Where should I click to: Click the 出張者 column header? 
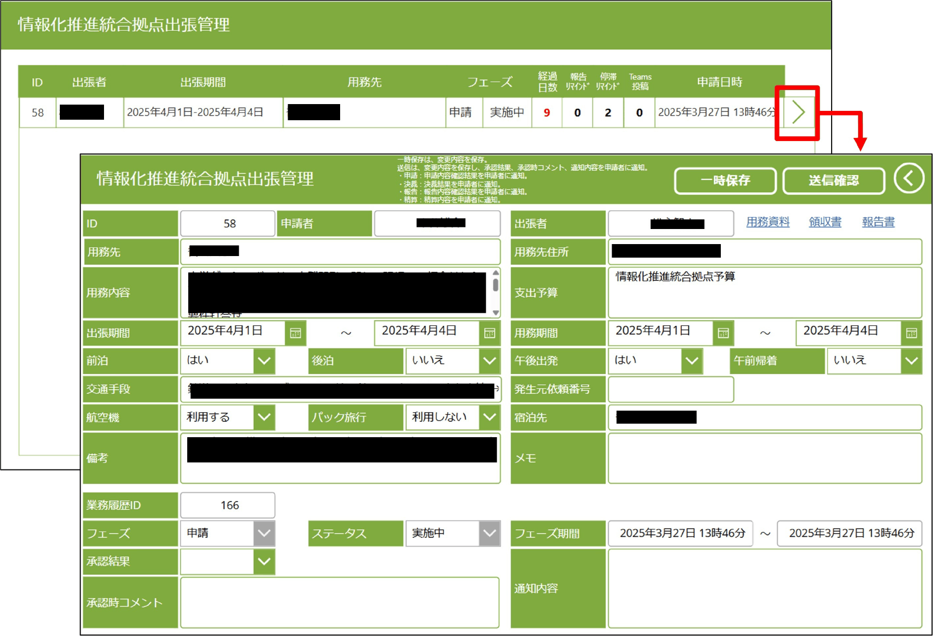coord(89,82)
